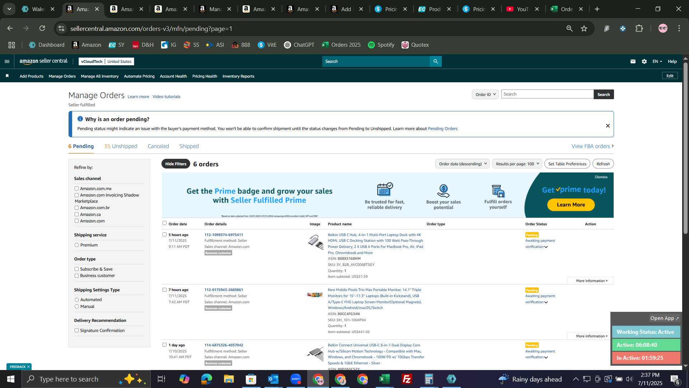The image size is (689, 388).
Task: Switch to the Shipped tab
Action: [x=189, y=146]
